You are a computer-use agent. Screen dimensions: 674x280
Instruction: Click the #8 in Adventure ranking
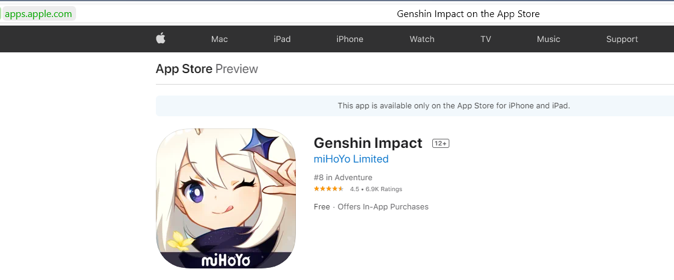click(x=343, y=178)
